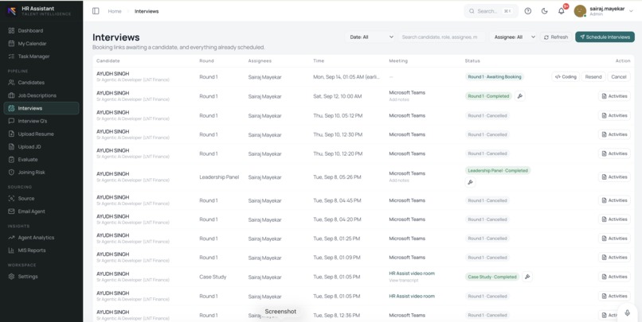Image resolution: width=642 pixels, height=322 pixels.
Task: Click the Search candidate, role, assignee field
Action: [441, 37]
